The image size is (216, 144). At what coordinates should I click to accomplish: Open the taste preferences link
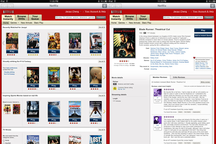(12, 68)
